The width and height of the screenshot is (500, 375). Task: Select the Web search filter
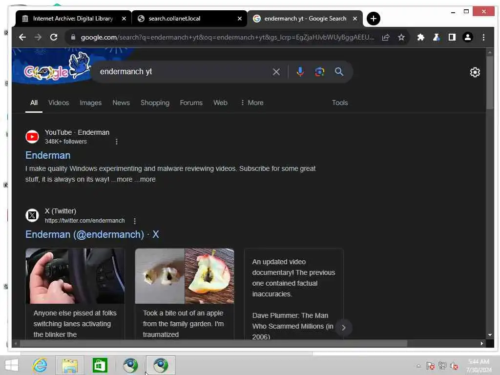[x=220, y=103]
